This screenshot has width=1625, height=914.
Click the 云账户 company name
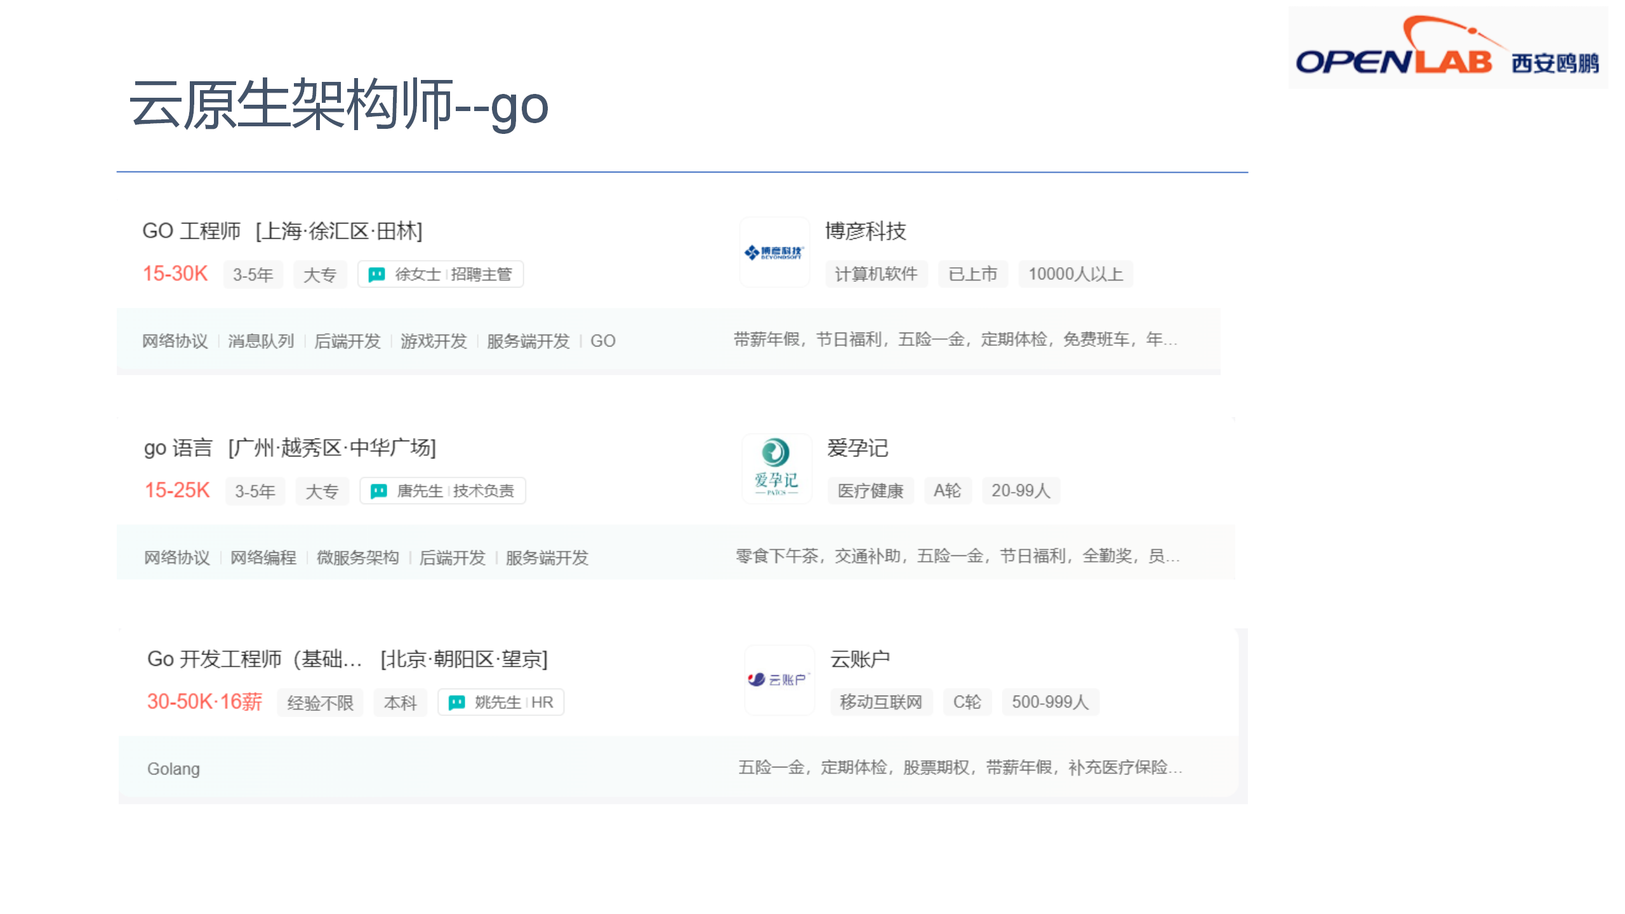click(x=859, y=659)
